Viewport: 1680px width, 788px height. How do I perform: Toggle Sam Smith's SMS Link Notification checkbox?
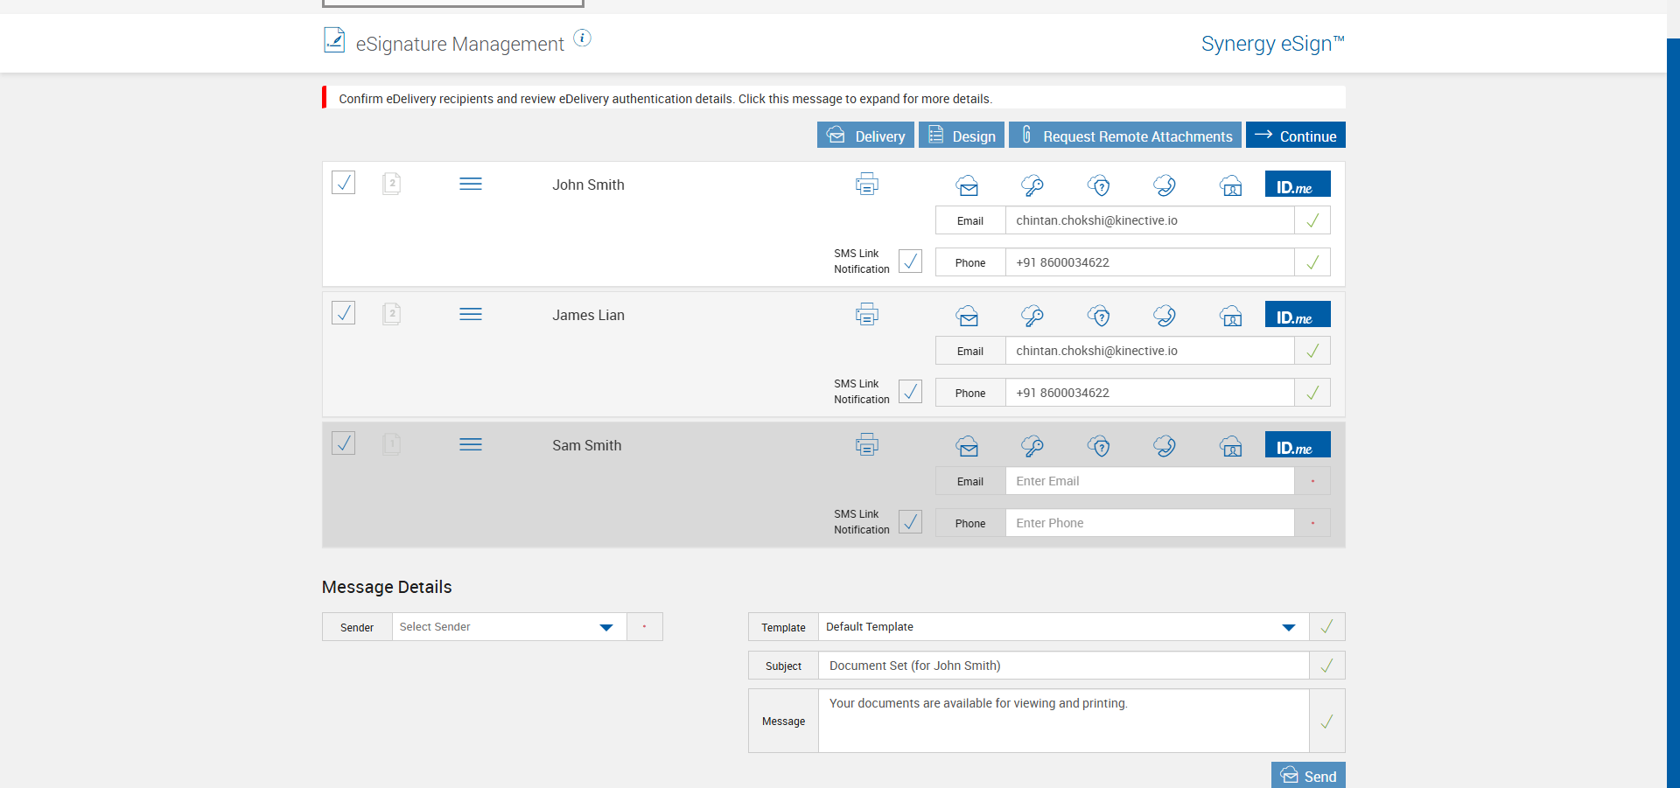[910, 522]
